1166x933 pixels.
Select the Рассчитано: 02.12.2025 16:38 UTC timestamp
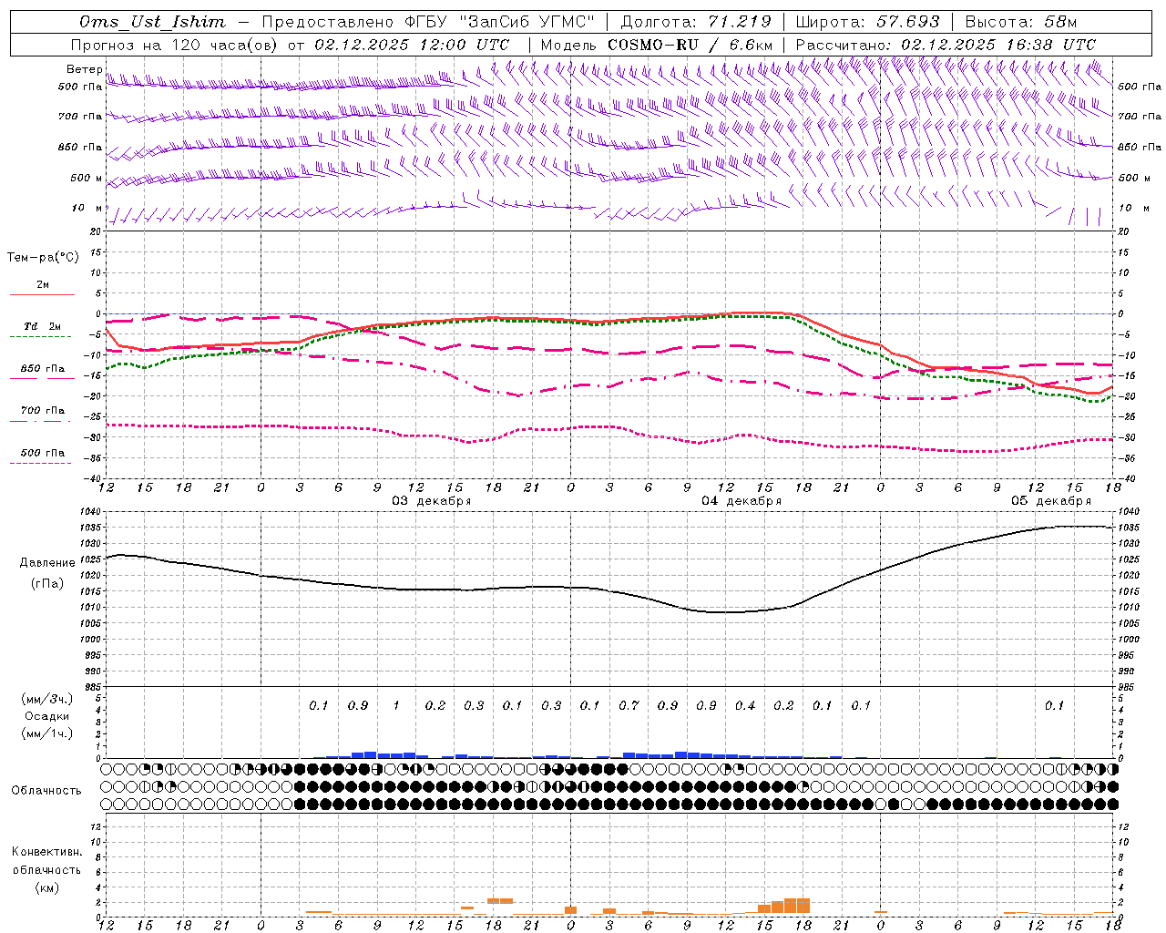click(x=946, y=45)
